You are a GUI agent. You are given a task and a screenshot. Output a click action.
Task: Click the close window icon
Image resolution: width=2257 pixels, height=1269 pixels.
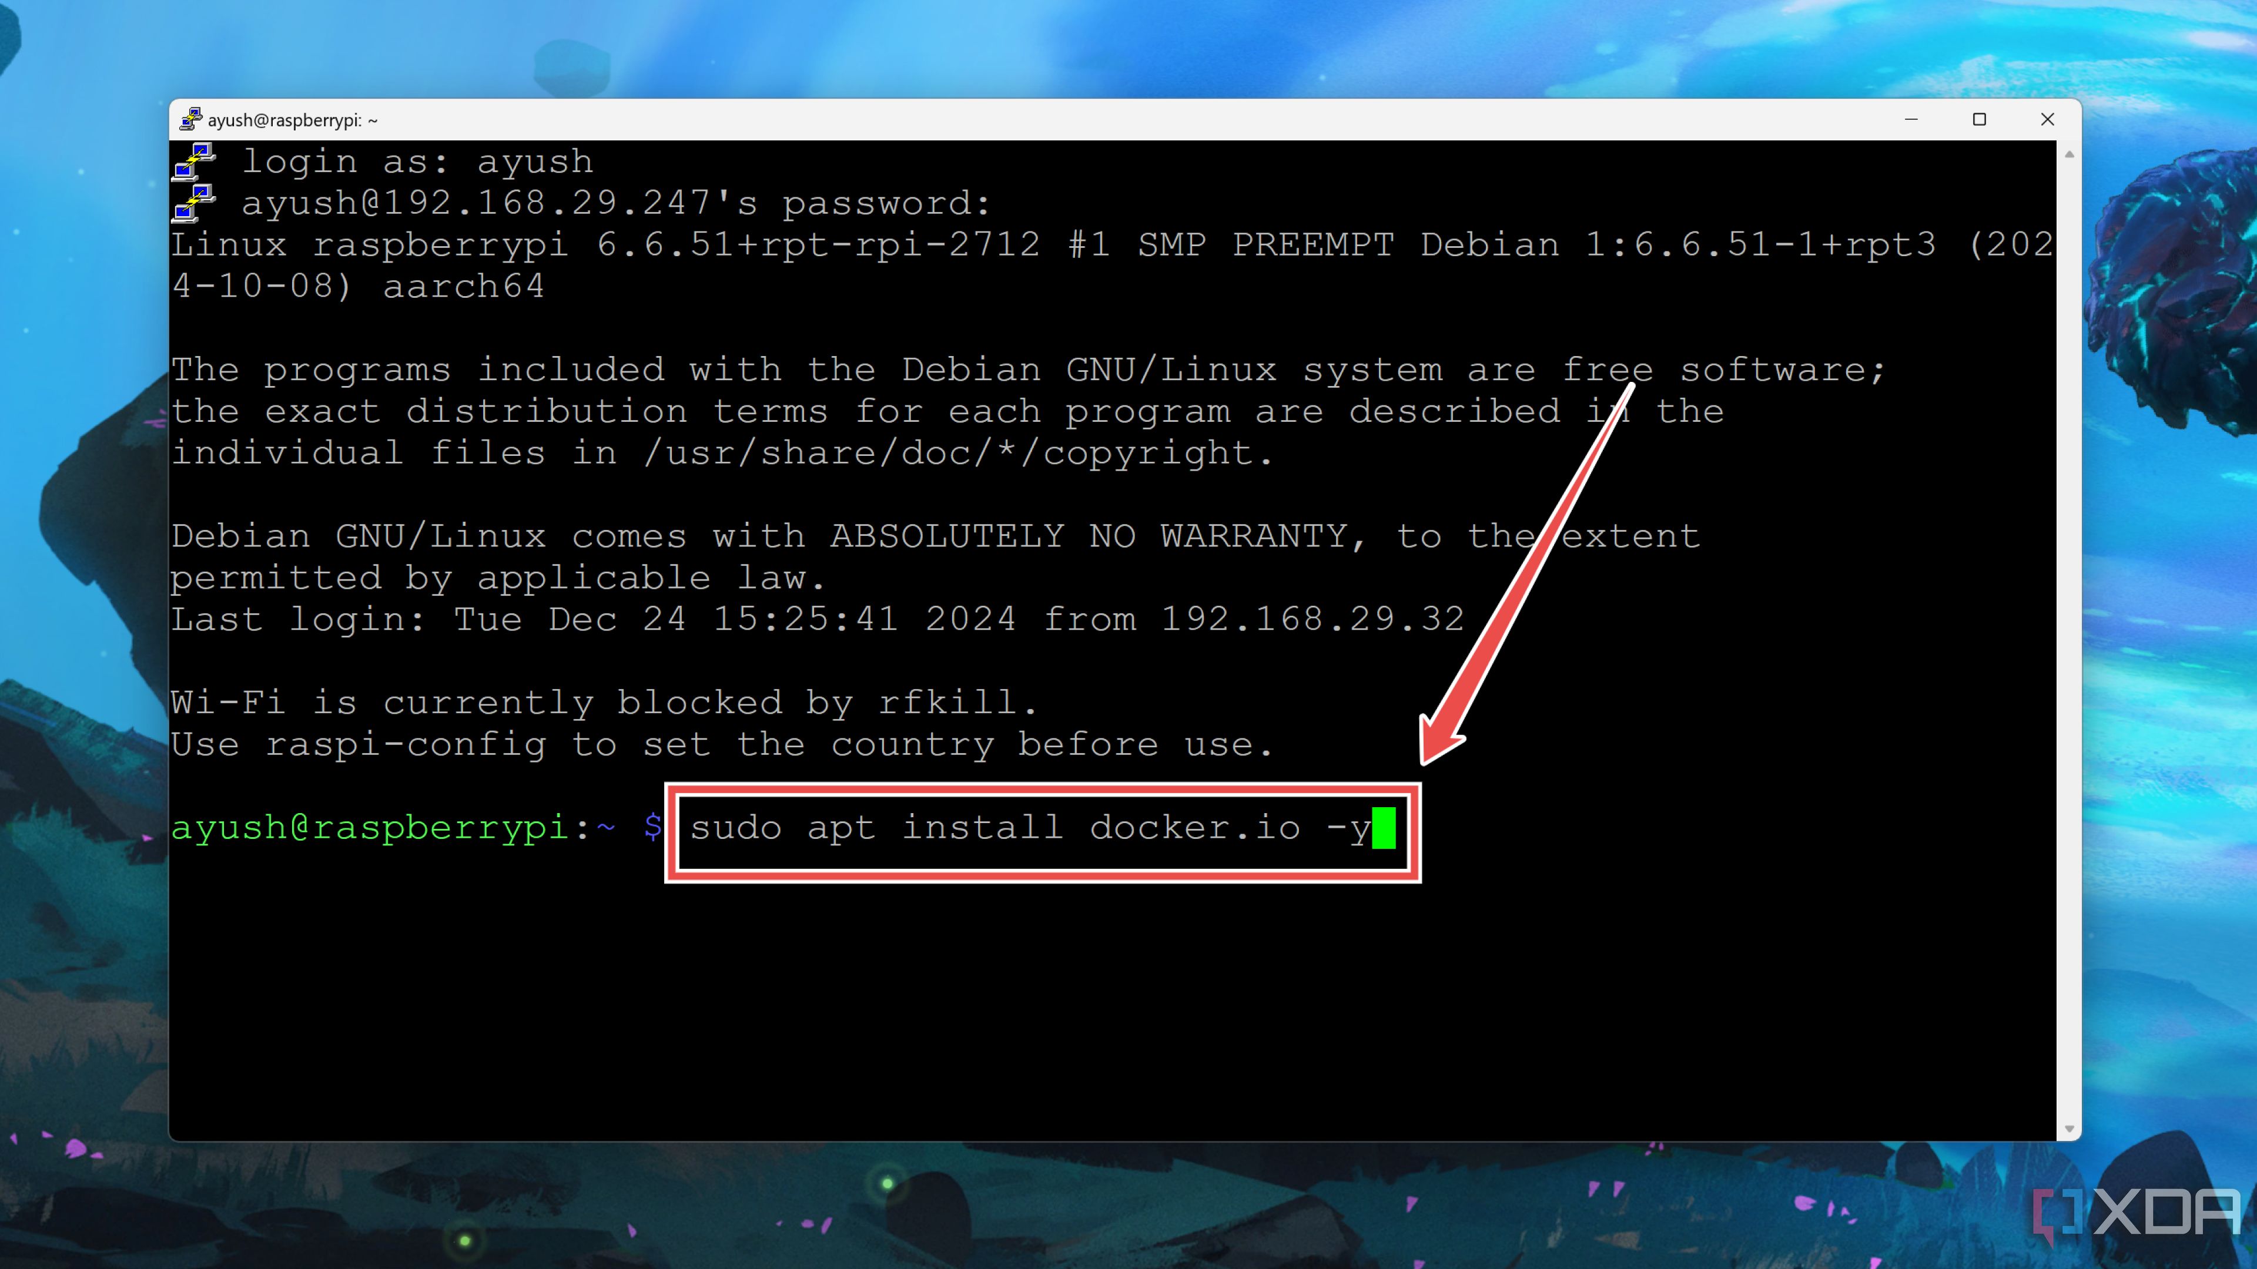pos(2048,119)
